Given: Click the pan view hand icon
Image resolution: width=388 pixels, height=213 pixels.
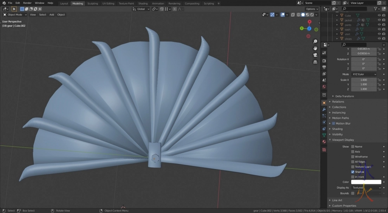Looking at the screenshot, I should [315, 48].
